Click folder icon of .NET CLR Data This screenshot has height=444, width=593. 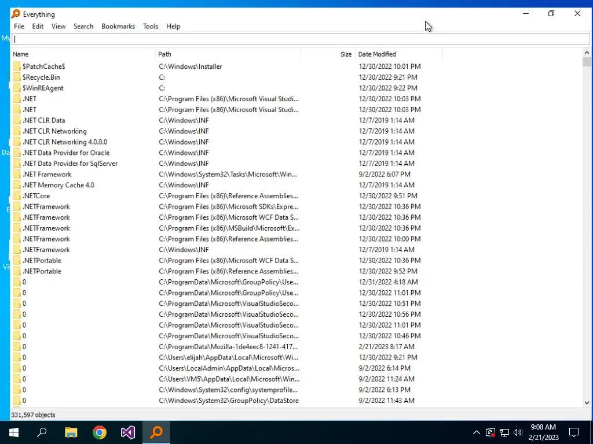click(17, 120)
